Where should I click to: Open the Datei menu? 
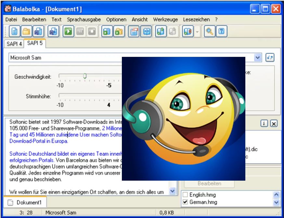(11, 19)
